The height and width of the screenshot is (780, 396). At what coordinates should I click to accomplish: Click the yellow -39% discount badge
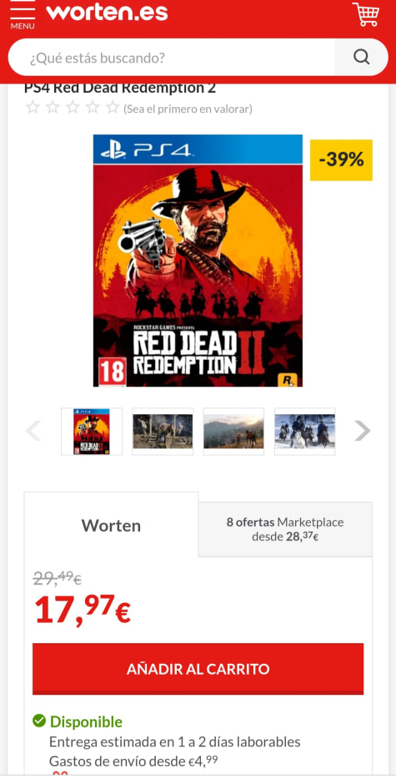pyautogui.click(x=341, y=160)
